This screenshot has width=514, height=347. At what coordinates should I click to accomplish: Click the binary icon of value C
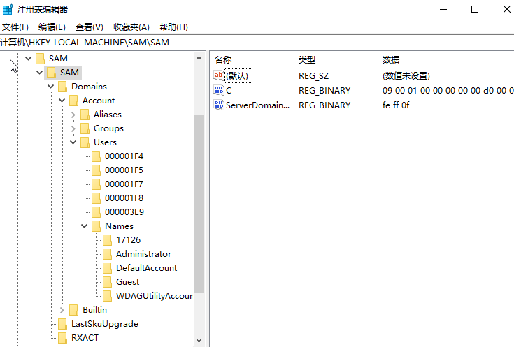click(219, 90)
